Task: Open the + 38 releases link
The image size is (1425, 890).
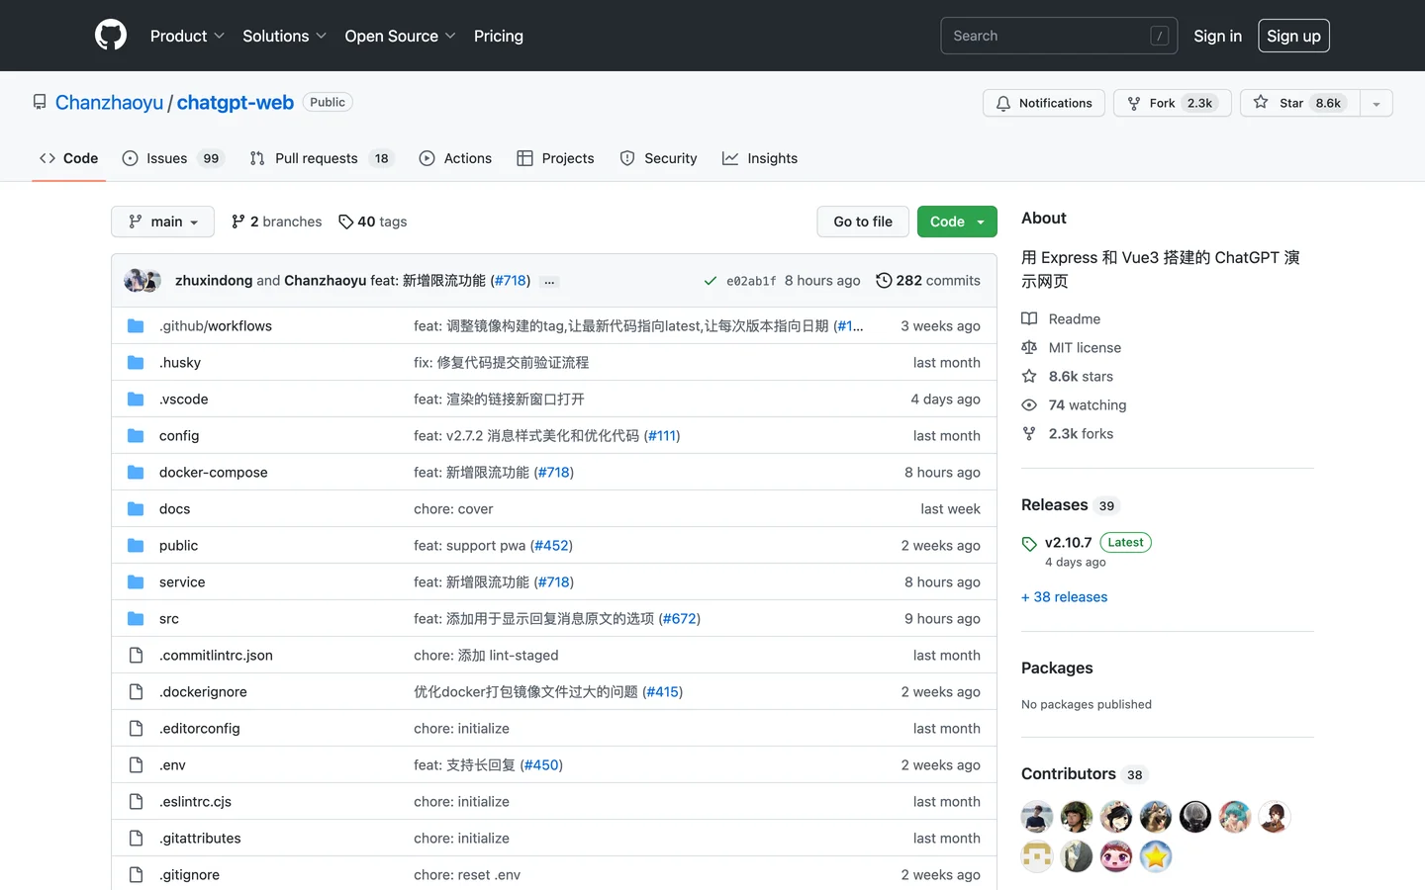Action: click(x=1064, y=597)
